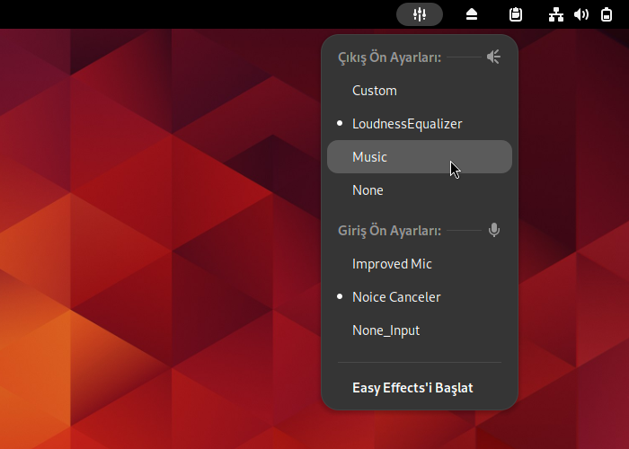Click the Giriş Ön Ayarları header
This screenshot has height=449, width=629.
pyautogui.click(x=389, y=231)
